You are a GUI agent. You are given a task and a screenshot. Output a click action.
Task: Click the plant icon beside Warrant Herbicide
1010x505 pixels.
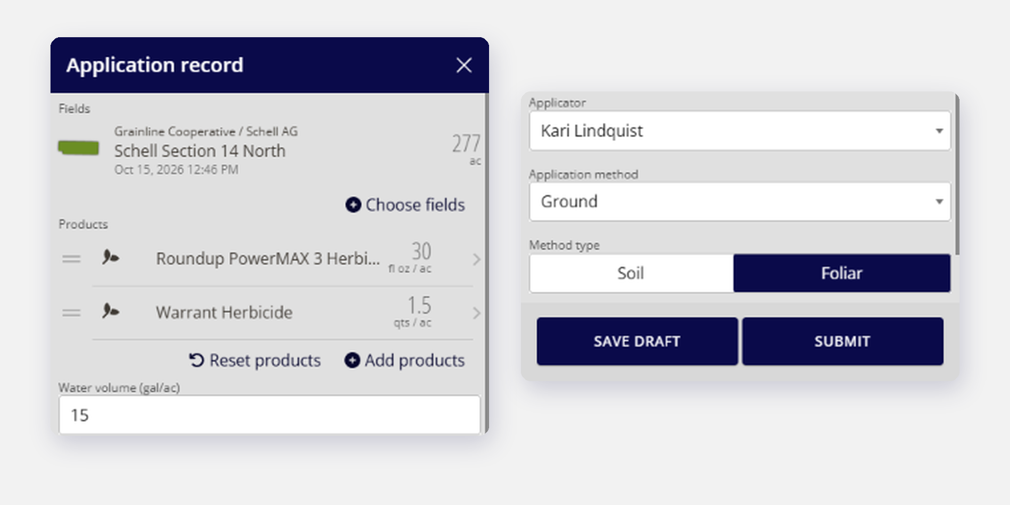tap(110, 310)
